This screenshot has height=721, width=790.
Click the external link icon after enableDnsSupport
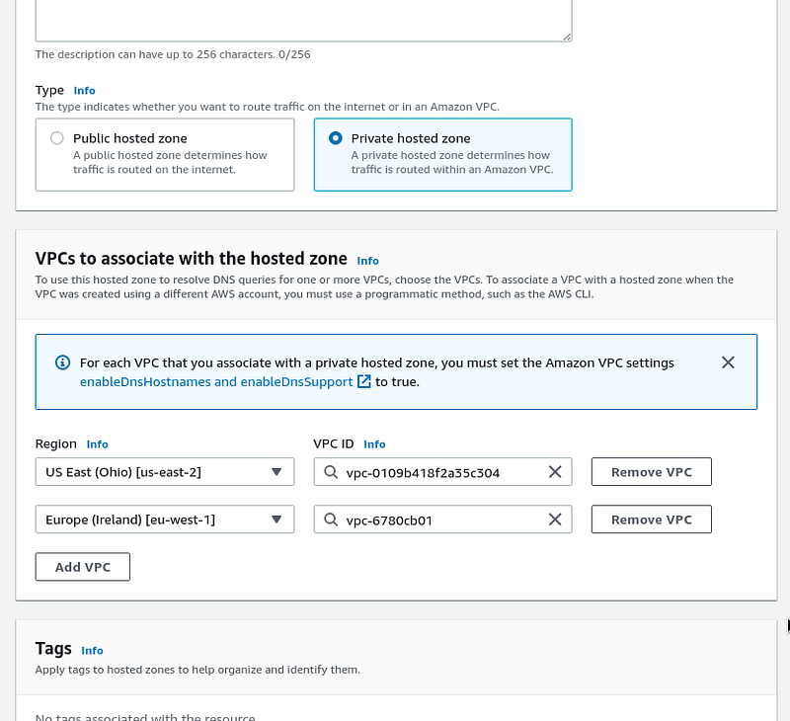tap(363, 381)
